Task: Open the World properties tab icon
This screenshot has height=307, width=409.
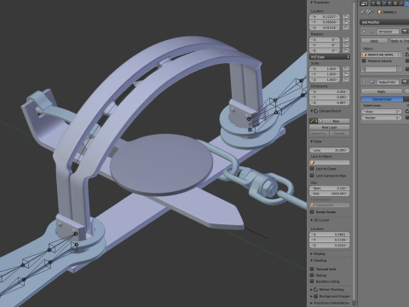Action: (389, 3)
